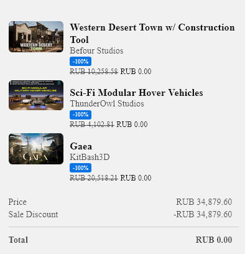Click the -100% badge under ThunderOwl Studios
Screen dimensions: 245x254
click(80, 115)
